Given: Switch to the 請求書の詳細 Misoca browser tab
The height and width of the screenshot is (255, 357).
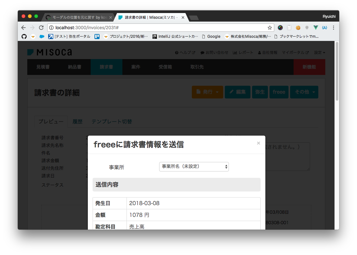Looking at the screenshot, I should (151, 17).
